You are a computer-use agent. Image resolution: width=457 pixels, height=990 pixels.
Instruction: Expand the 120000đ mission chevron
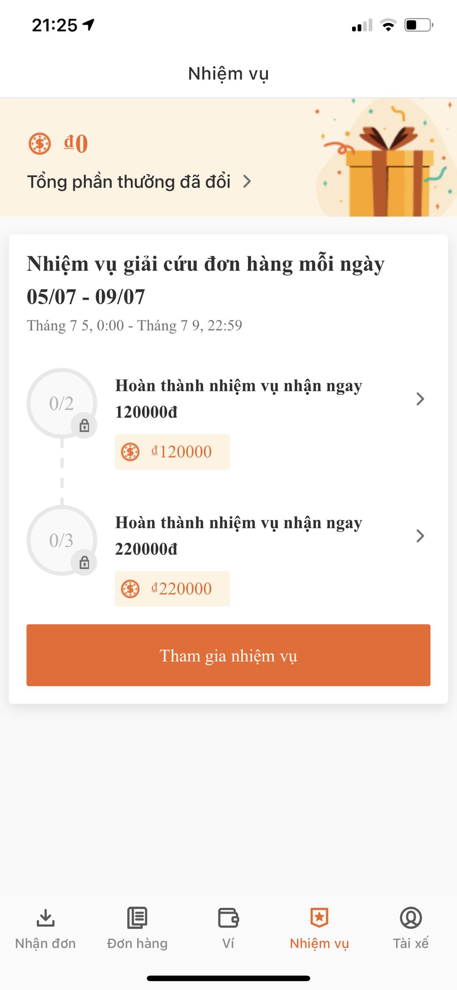point(420,399)
